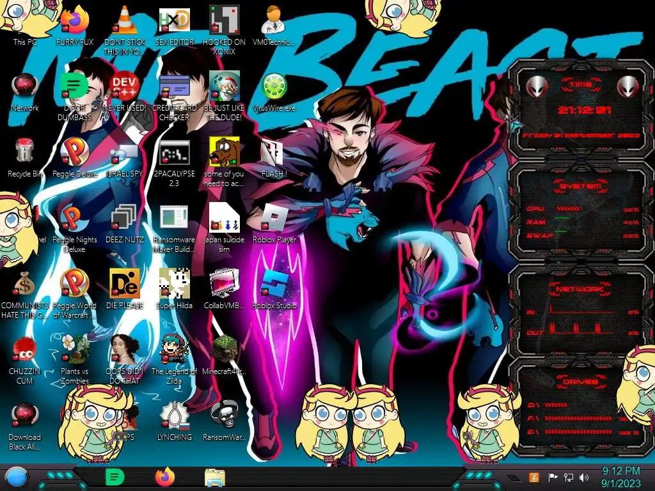Open Firefox from the taskbar
655x491 pixels.
165,477
